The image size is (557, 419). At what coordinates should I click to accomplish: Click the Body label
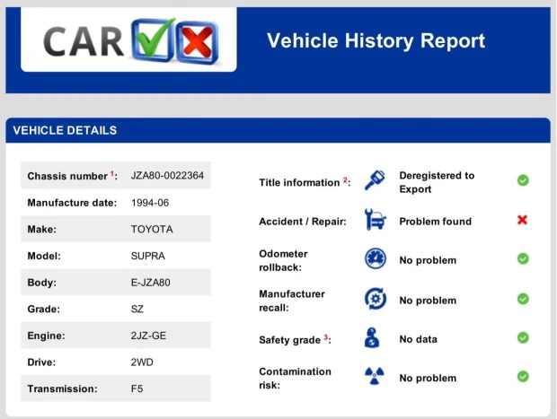pos(42,283)
